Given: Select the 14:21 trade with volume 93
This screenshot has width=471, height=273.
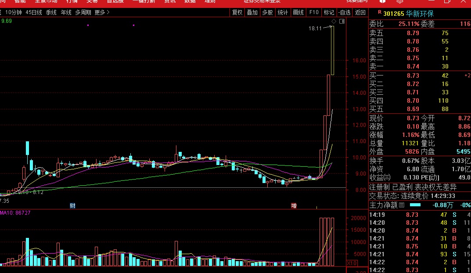Looking at the screenshot, I should tap(420, 255).
